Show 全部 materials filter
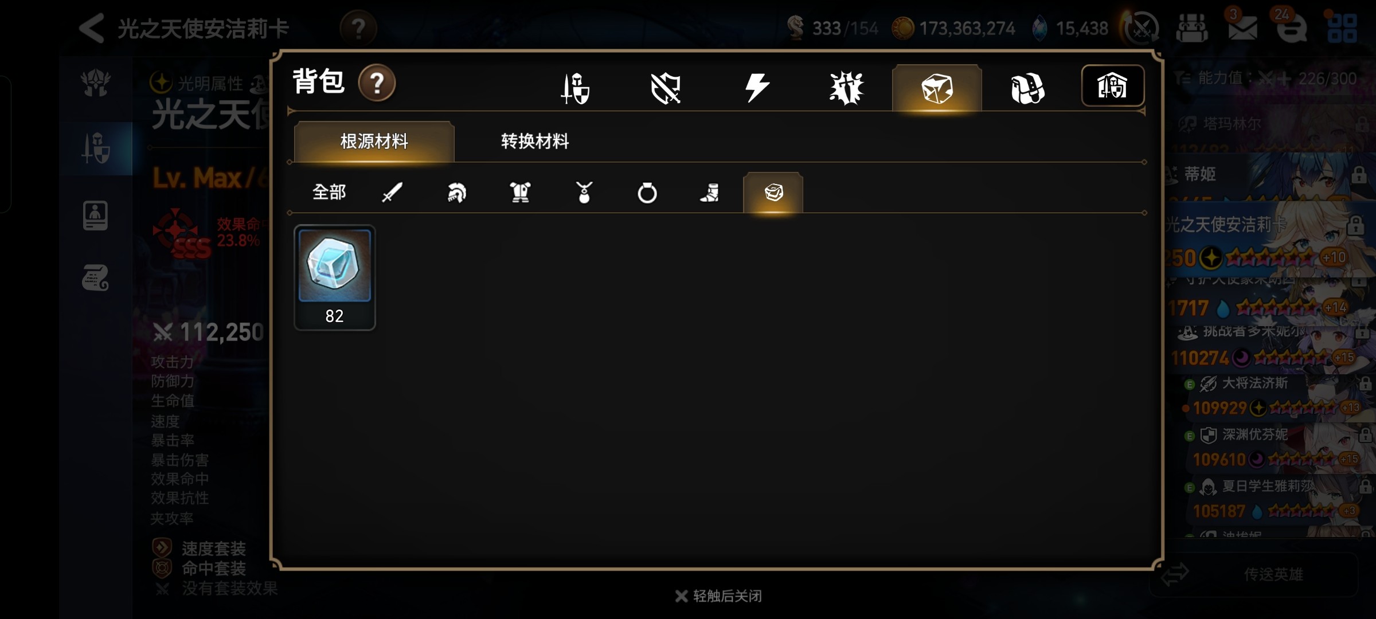Image resolution: width=1376 pixels, height=619 pixels. coord(329,192)
